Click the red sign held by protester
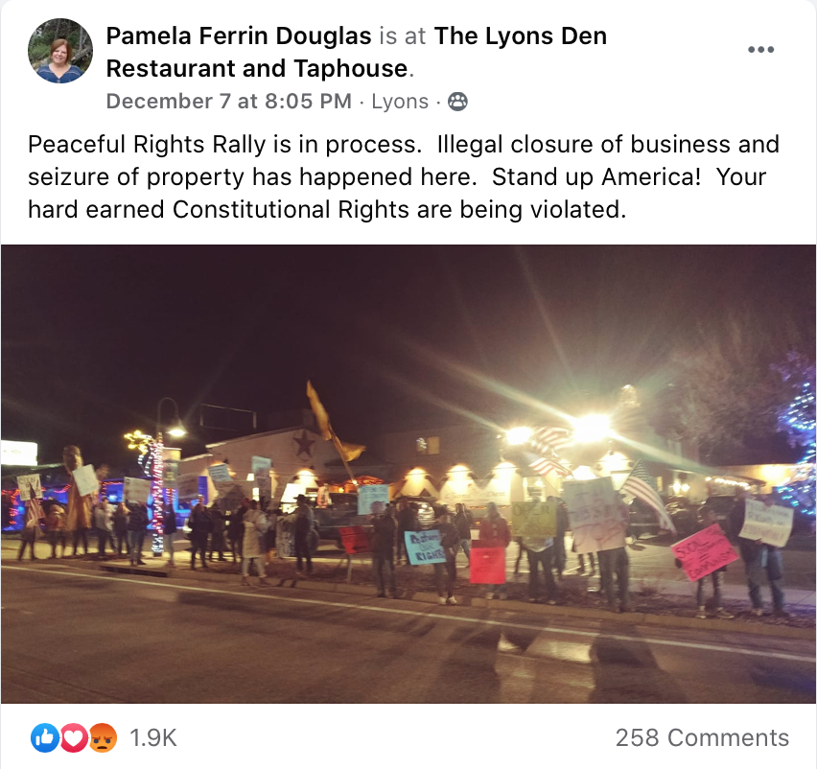 tap(487, 565)
